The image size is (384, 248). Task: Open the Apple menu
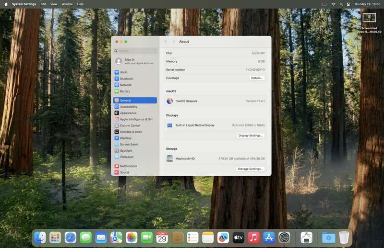point(6,4)
